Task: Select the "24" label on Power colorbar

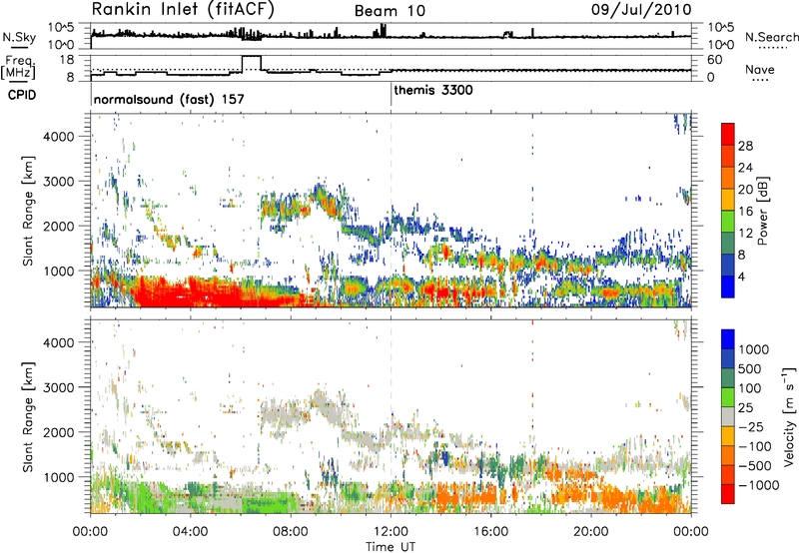Action: pyautogui.click(x=745, y=168)
